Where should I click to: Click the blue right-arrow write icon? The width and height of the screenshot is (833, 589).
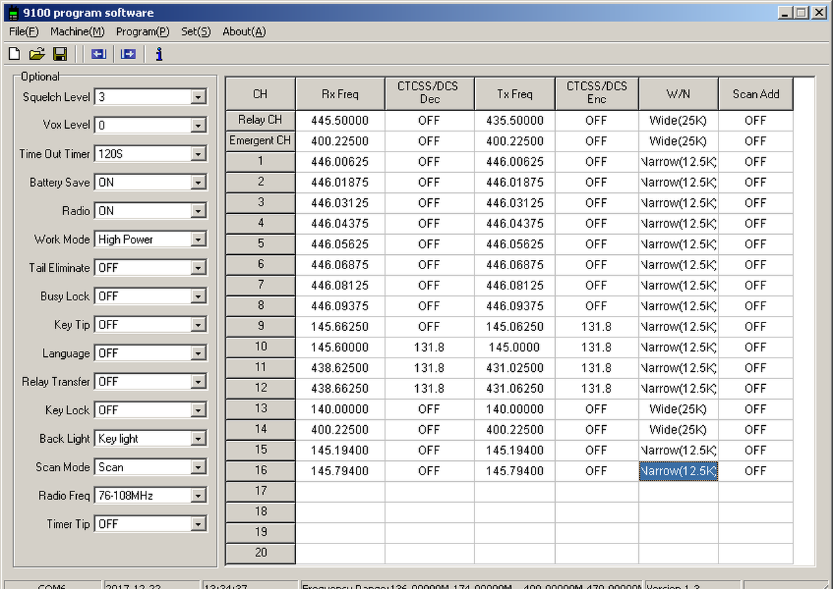click(x=128, y=54)
